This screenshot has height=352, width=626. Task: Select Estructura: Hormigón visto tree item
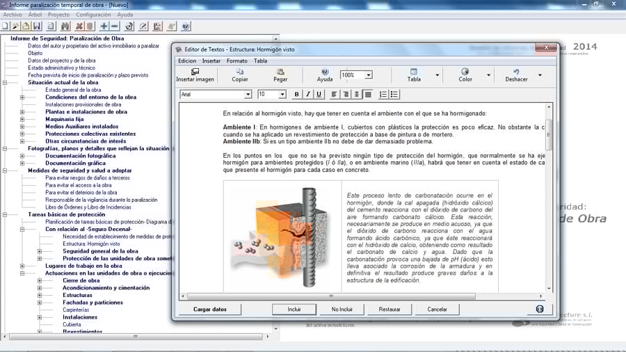tap(91, 244)
